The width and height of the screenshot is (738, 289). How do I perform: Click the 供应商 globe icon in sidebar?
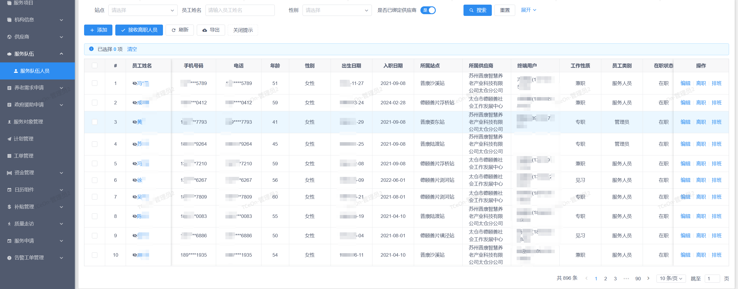point(9,37)
